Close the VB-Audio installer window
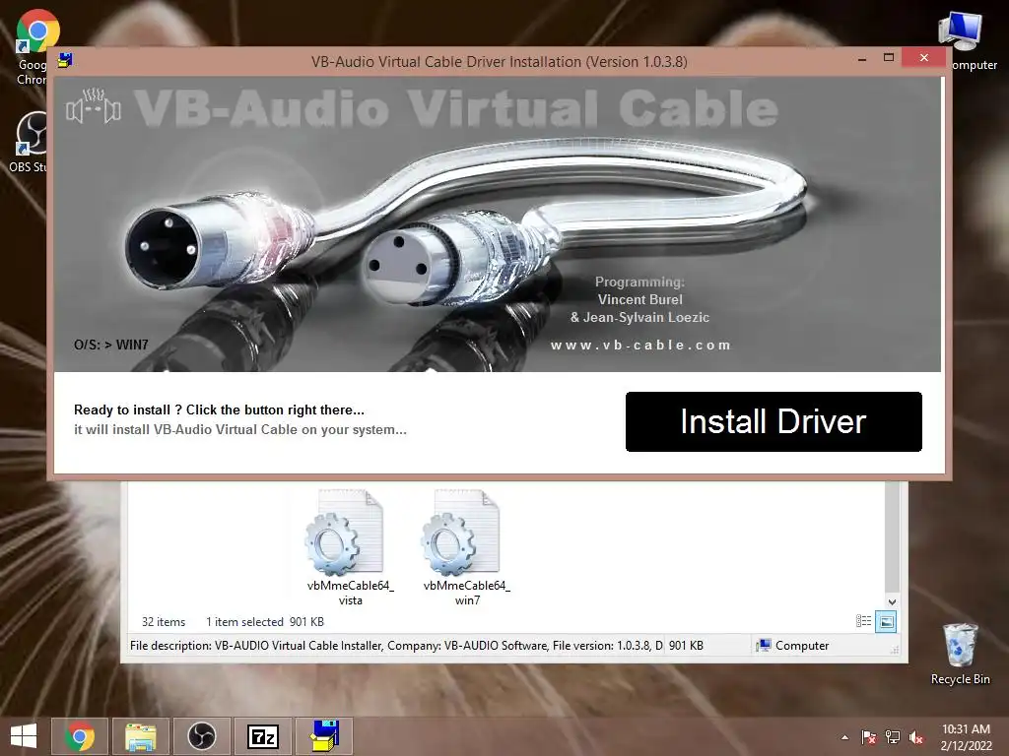The height and width of the screenshot is (756, 1009). (923, 58)
